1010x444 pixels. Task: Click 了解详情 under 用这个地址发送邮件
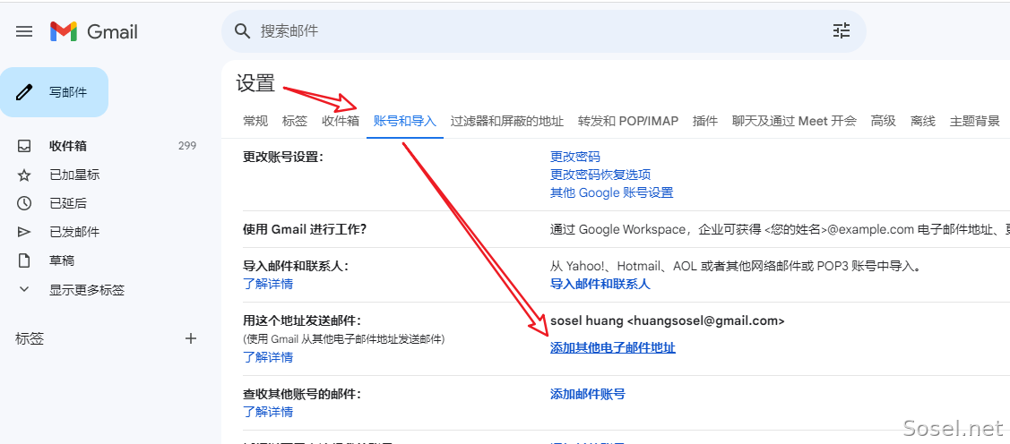click(x=268, y=357)
